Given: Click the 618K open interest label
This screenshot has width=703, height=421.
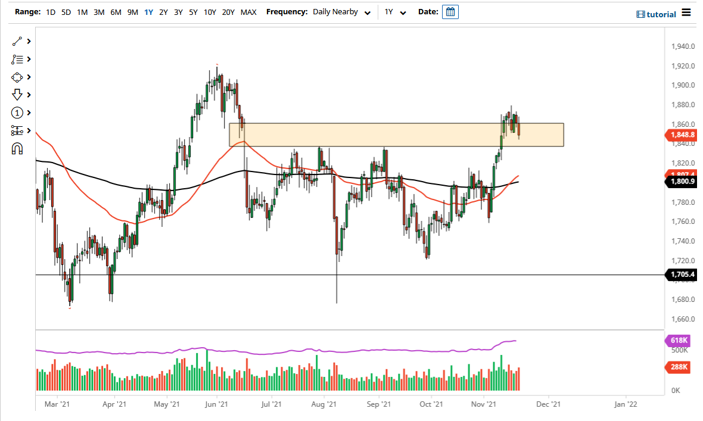Looking at the screenshot, I should [x=679, y=340].
